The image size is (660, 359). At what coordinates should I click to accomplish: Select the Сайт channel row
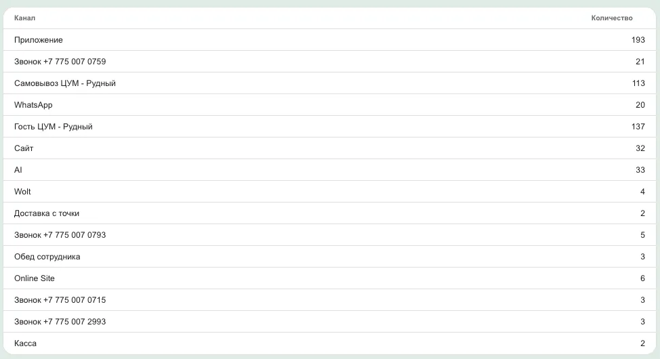tap(329, 148)
